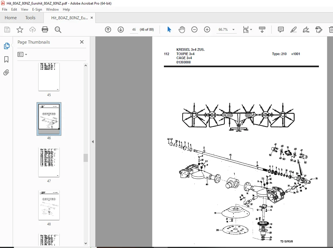Screen dimensions: 333x248
Task: Open the Help menu
Action: pyautogui.click(x=66, y=9)
